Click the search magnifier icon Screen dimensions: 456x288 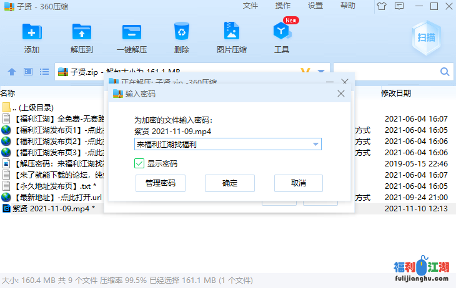click(x=446, y=72)
